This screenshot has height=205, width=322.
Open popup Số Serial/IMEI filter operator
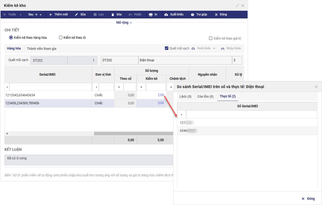coord(181,114)
